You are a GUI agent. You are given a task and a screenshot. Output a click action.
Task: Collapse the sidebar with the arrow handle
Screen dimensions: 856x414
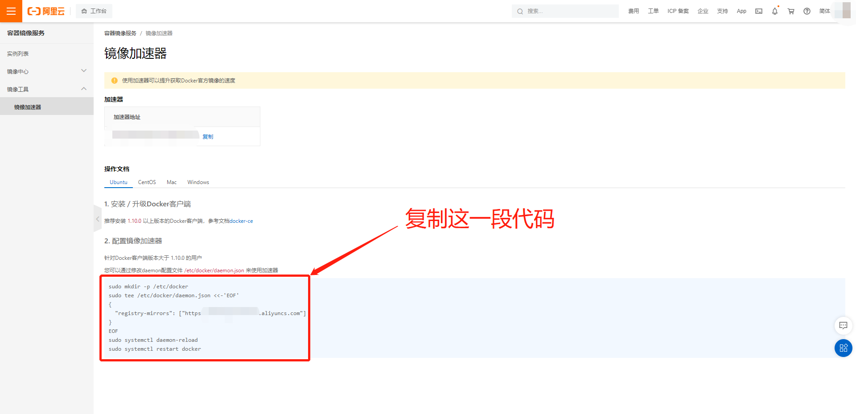click(x=98, y=219)
